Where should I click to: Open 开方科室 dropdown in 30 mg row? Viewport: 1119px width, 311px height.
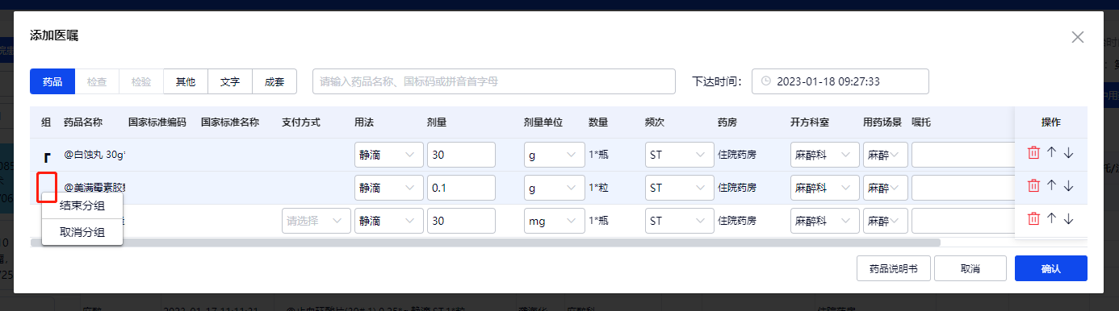(825, 220)
